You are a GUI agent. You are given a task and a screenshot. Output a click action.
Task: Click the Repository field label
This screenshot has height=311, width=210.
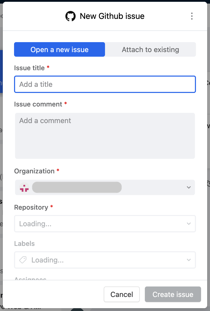click(x=31, y=207)
